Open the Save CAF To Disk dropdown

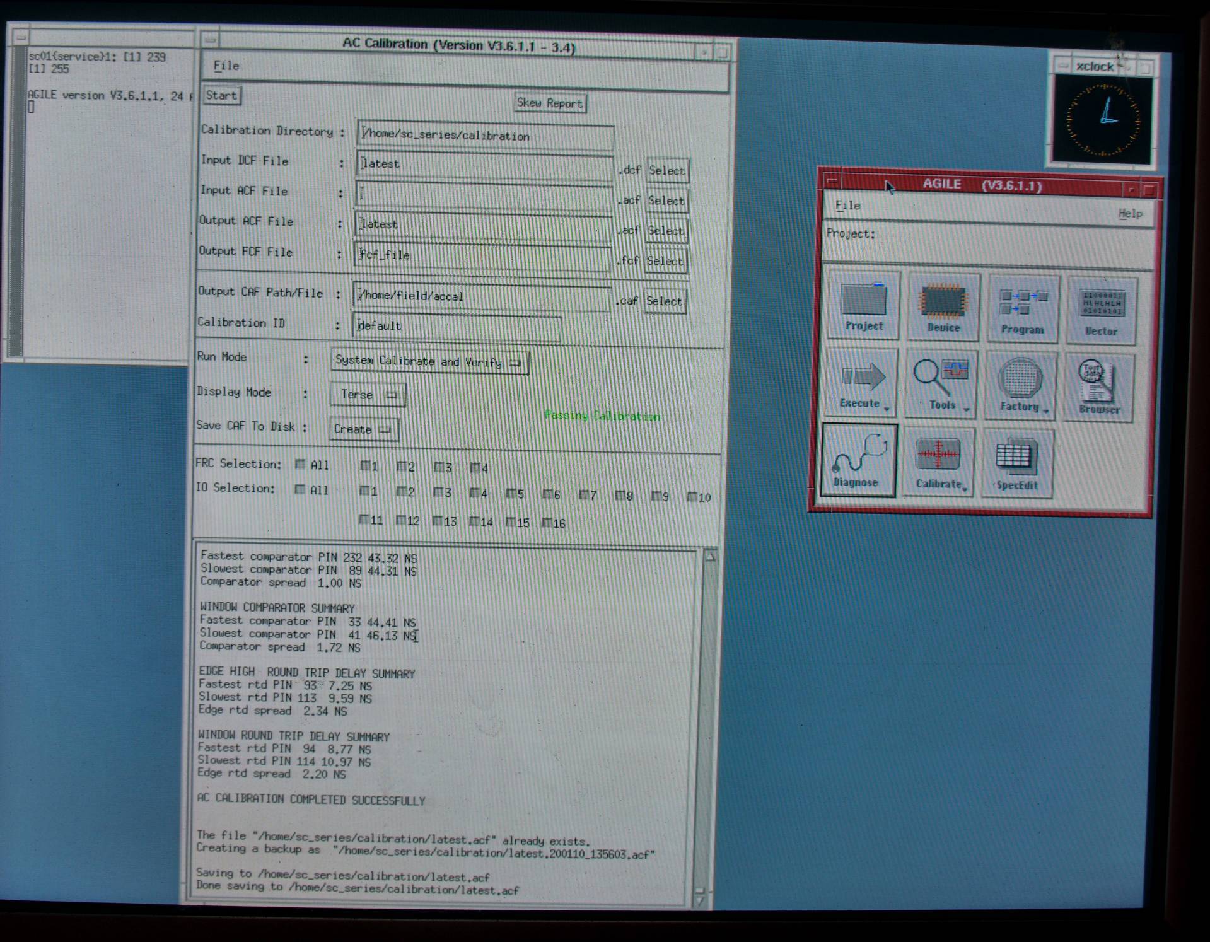pos(364,429)
